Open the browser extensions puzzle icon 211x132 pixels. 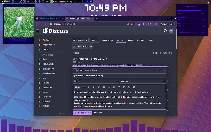(x=143, y=24)
